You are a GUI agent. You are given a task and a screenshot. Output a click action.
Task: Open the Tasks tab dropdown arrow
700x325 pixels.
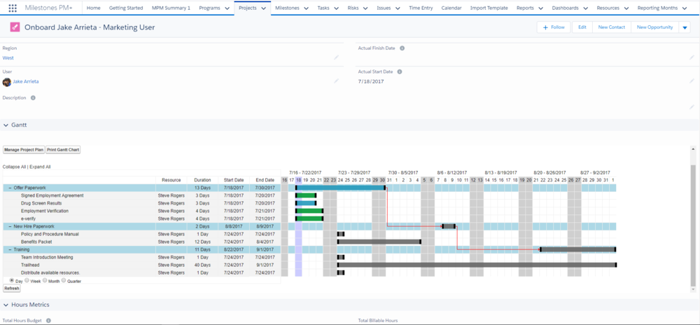[x=336, y=8]
